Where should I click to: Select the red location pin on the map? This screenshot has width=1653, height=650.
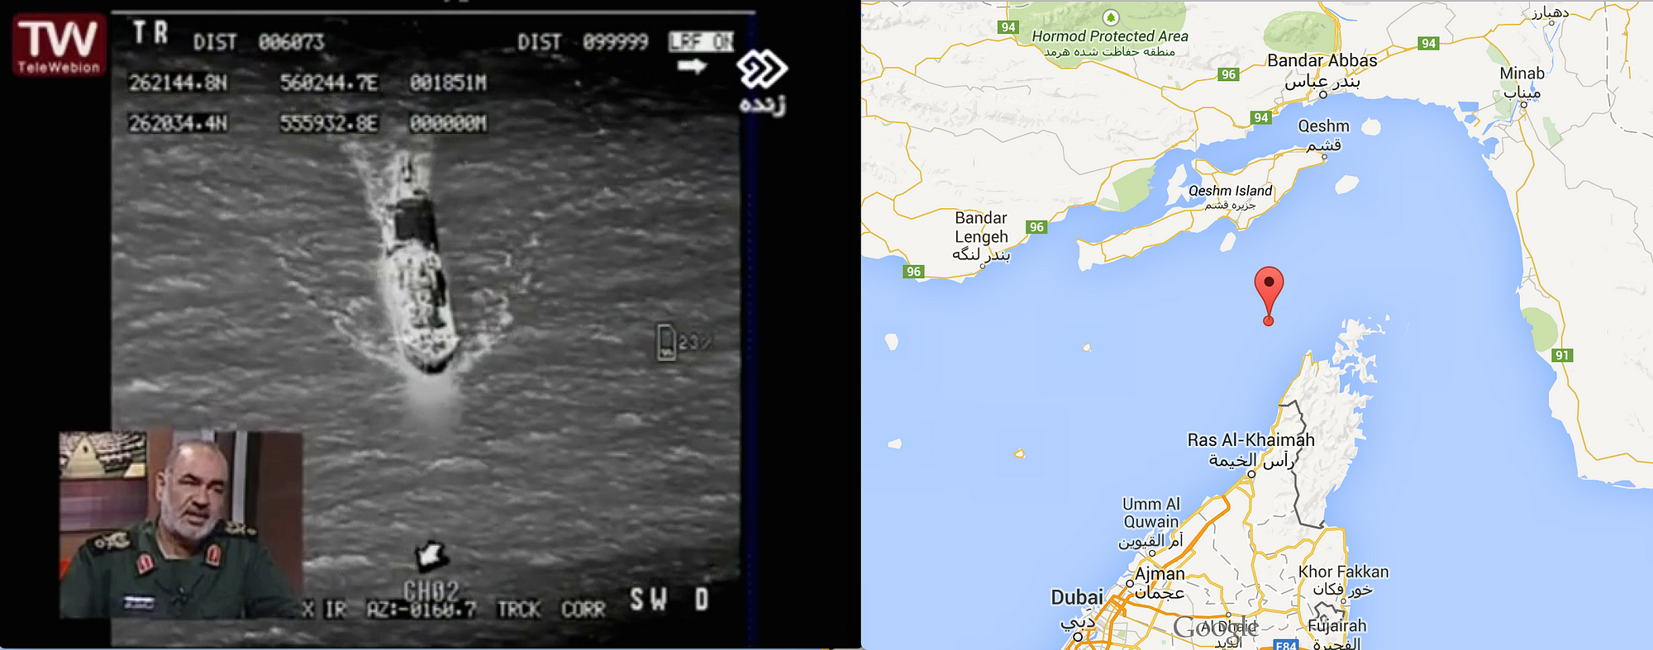tap(1269, 296)
